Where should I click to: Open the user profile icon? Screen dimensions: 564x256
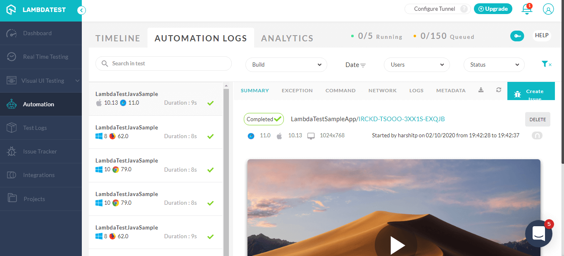coord(548,9)
